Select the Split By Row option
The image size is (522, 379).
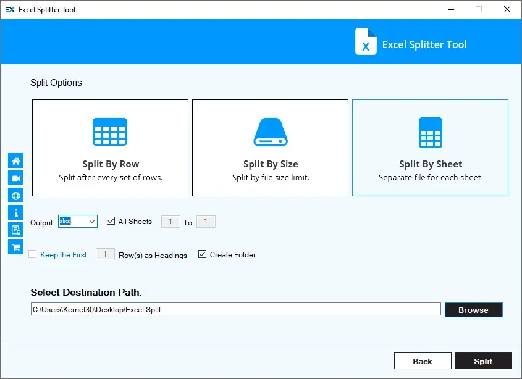(x=111, y=148)
